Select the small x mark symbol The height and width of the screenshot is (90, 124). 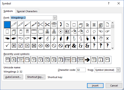tap(107, 39)
